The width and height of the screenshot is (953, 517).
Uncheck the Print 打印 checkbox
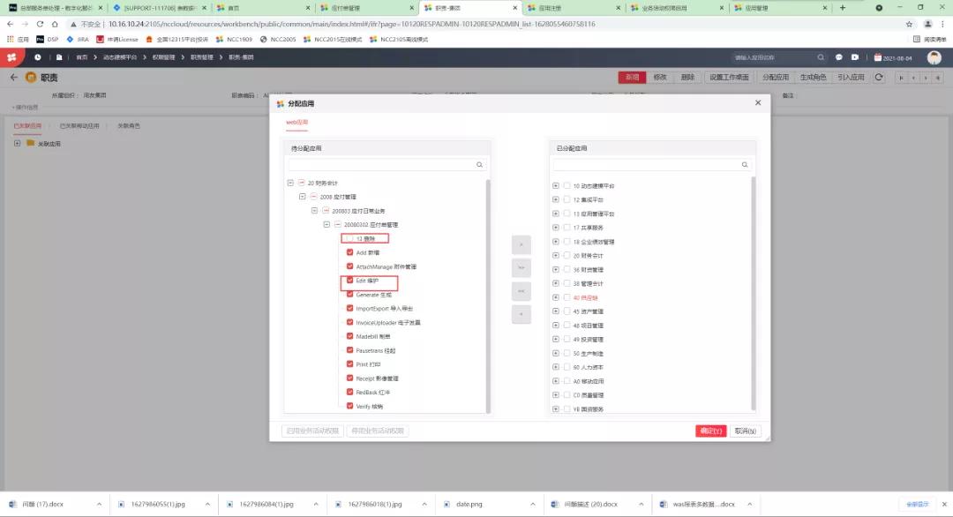coord(349,363)
